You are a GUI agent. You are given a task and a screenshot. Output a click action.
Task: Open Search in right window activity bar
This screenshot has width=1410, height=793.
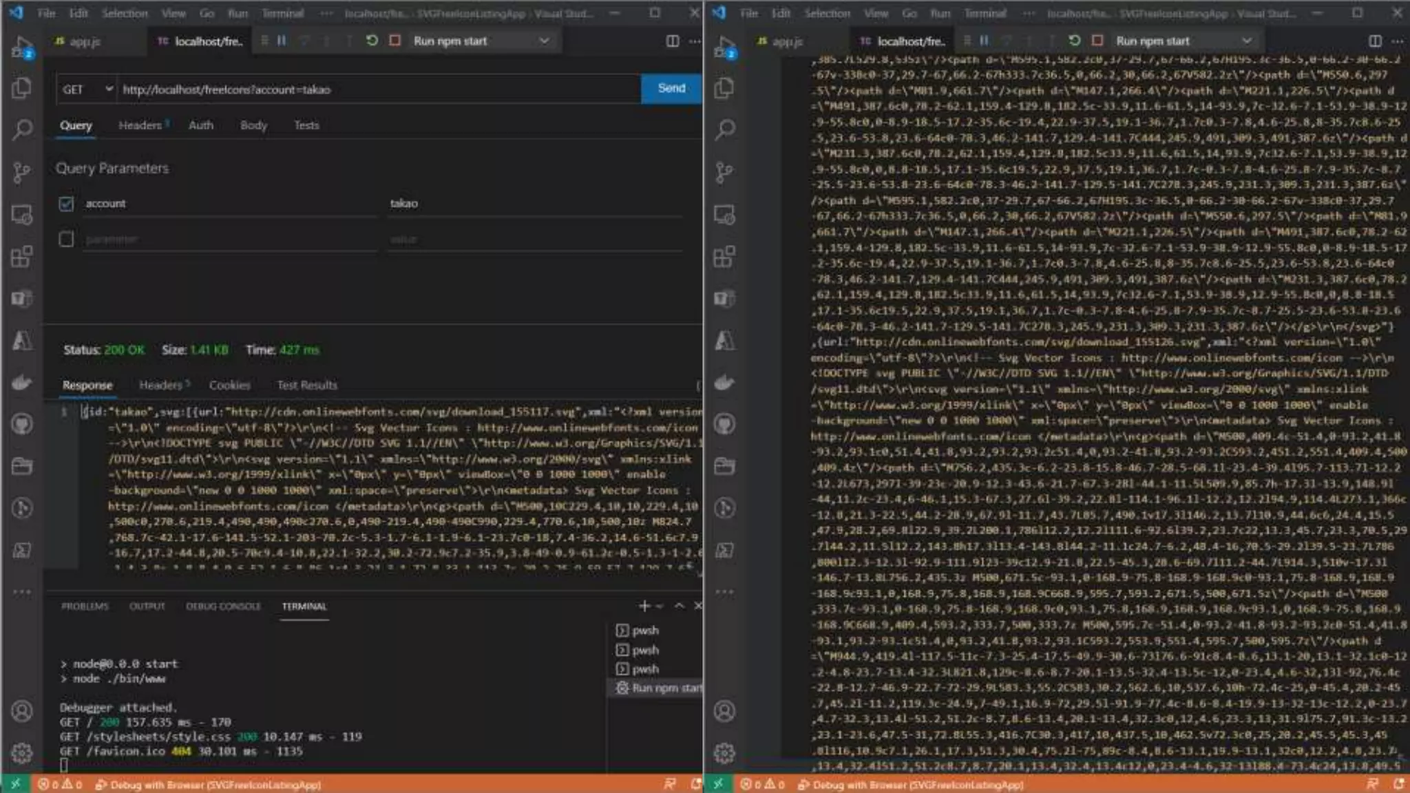pos(724,129)
